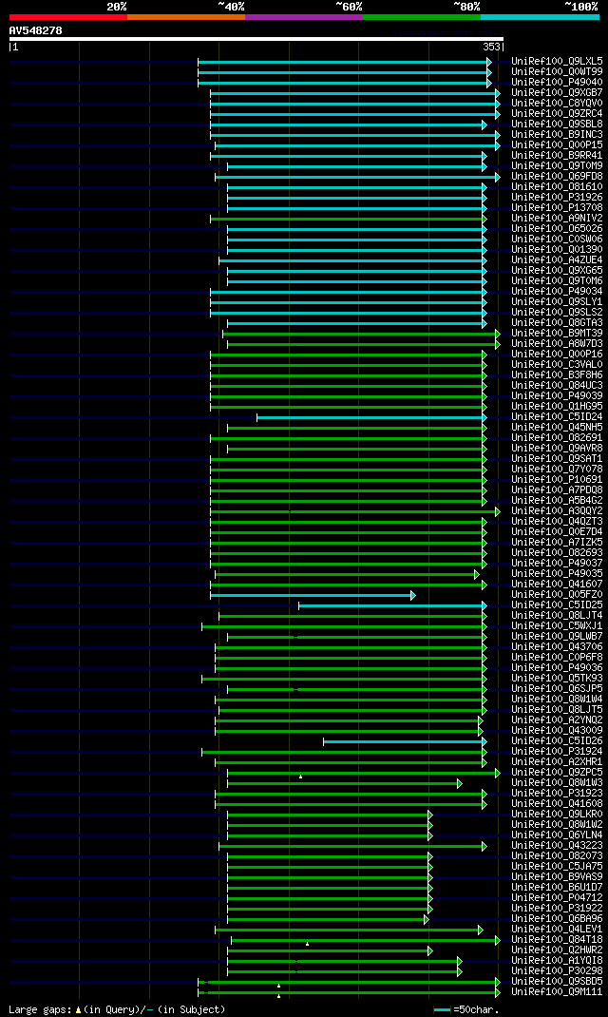Click the UniRef100_Q9XGB7 label
Viewport: 608px width, 1017px height.
(557, 93)
